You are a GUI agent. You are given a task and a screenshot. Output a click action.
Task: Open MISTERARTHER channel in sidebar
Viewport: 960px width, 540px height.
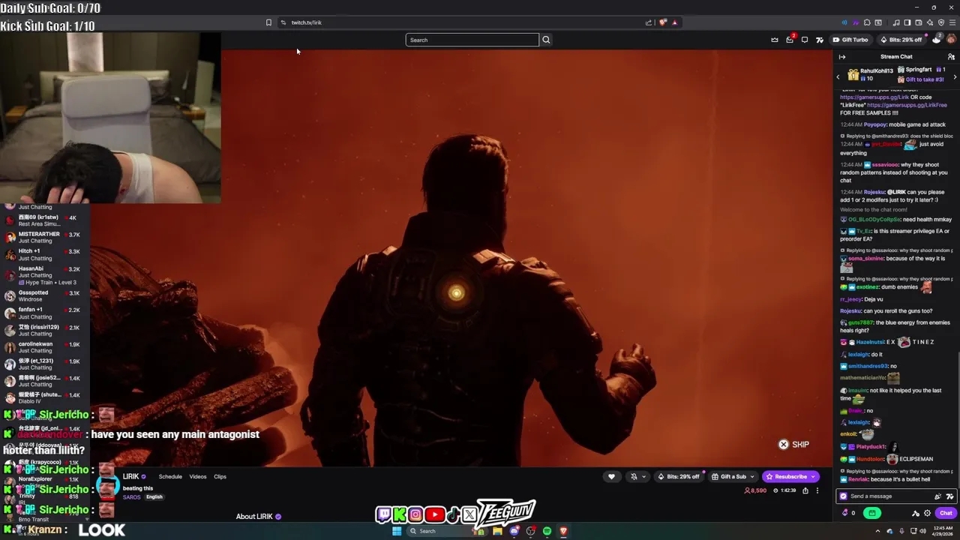coord(45,238)
